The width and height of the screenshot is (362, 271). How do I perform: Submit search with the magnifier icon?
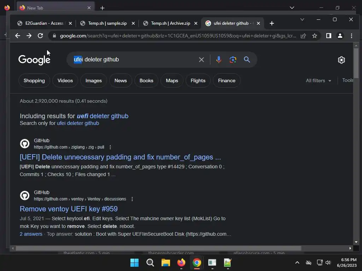tap(247, 60)
